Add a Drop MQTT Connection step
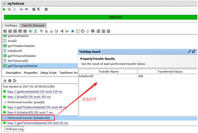Screen dimensions: 198x133 [103, 31]
